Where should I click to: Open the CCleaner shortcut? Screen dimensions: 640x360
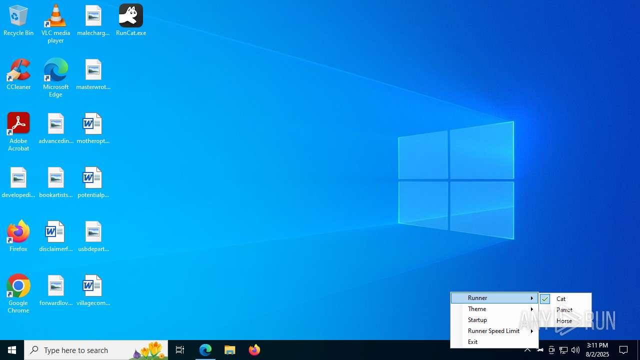(x=18, y=75)
